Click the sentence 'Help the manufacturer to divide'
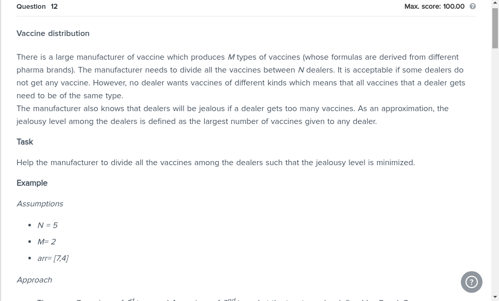This screenshot has width=499, height=301. [216, 163]
